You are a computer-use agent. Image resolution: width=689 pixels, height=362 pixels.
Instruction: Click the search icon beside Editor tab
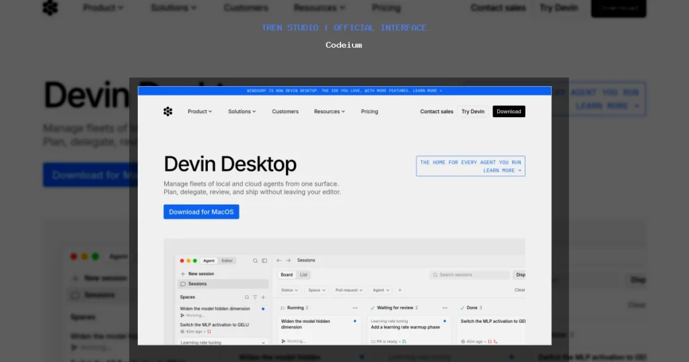pos(255,260)
